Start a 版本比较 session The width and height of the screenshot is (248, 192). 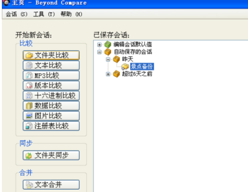tap(51, 86)
